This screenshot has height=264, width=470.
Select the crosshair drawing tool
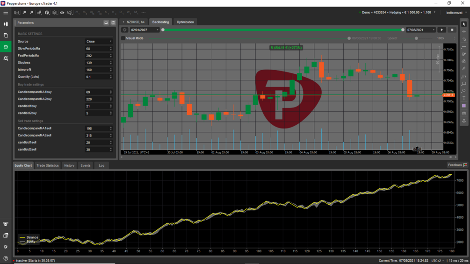tap(464, 31)
